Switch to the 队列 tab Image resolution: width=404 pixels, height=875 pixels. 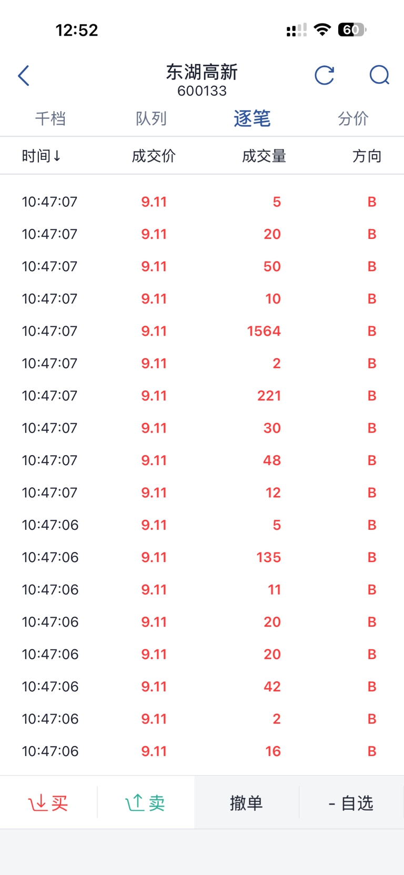click(x=151, y=119)
